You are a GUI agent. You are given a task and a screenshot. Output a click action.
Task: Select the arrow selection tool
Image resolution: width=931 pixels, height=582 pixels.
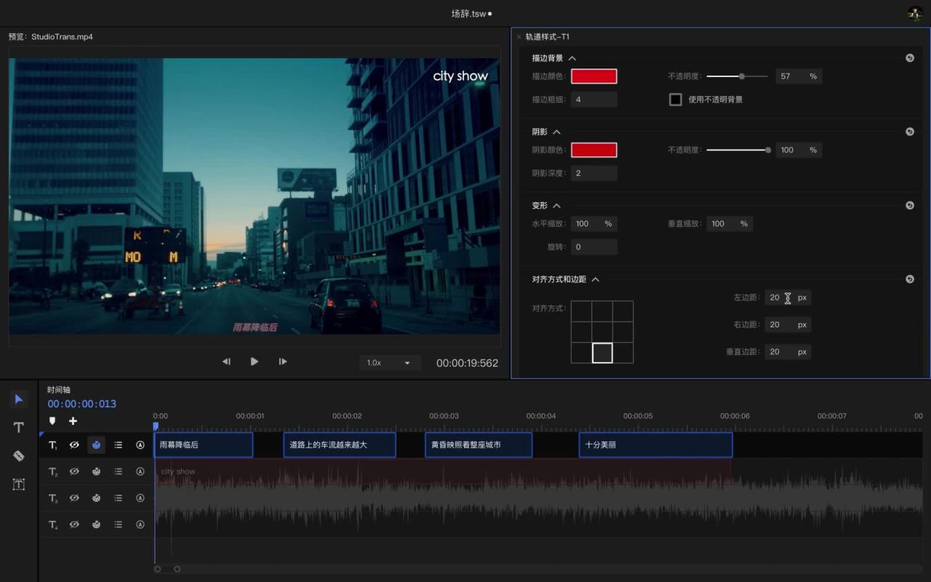[x=19, y=399]
